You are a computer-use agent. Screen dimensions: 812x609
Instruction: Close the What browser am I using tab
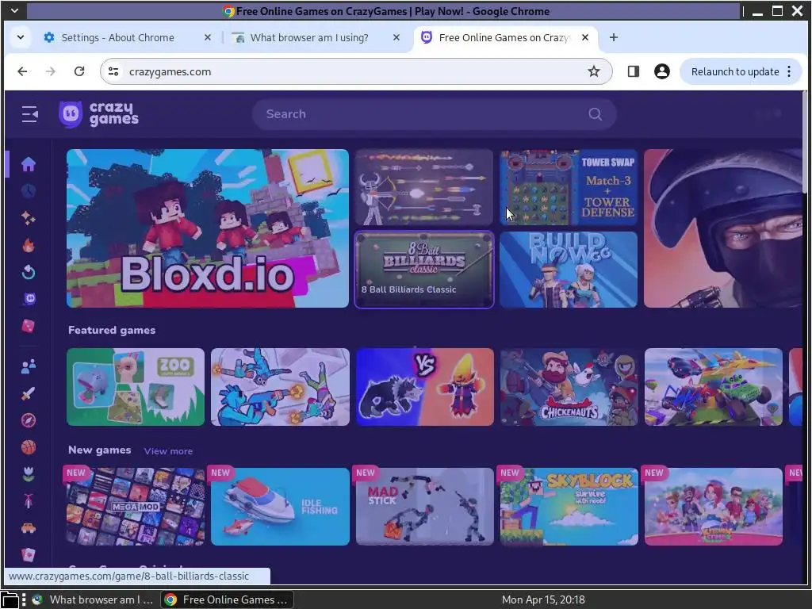pos(396,37)
